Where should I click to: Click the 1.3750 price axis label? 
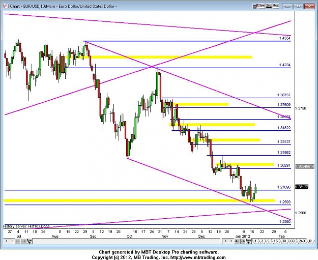click(x=301, y=108)
